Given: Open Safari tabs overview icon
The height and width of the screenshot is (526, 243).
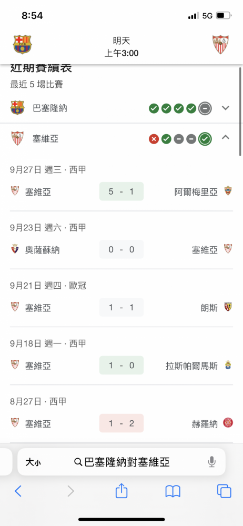Looking at the screenshot, I should click(x=224, y=491).
